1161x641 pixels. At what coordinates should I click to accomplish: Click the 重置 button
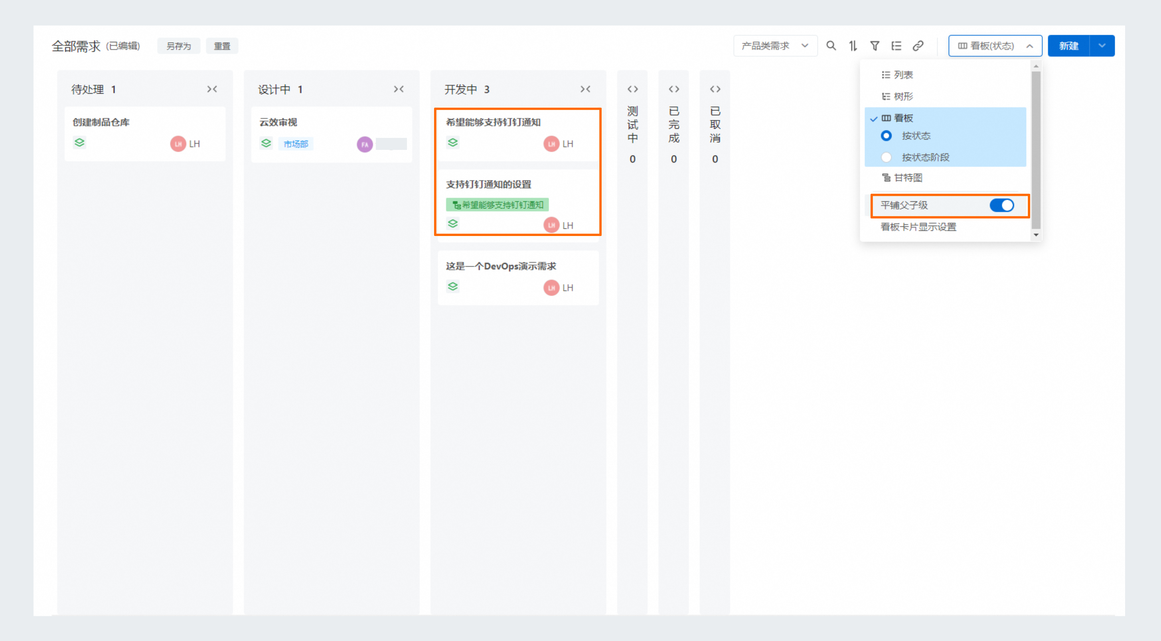tap(222, 46)
